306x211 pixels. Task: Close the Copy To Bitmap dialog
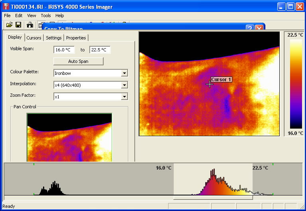coord(259,28)
